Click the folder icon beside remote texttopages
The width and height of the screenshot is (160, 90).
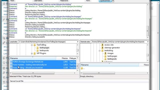tap(105, 56)
